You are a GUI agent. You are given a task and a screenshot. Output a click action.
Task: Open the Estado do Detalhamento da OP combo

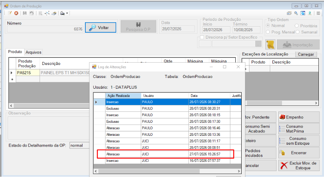[79, 145]
